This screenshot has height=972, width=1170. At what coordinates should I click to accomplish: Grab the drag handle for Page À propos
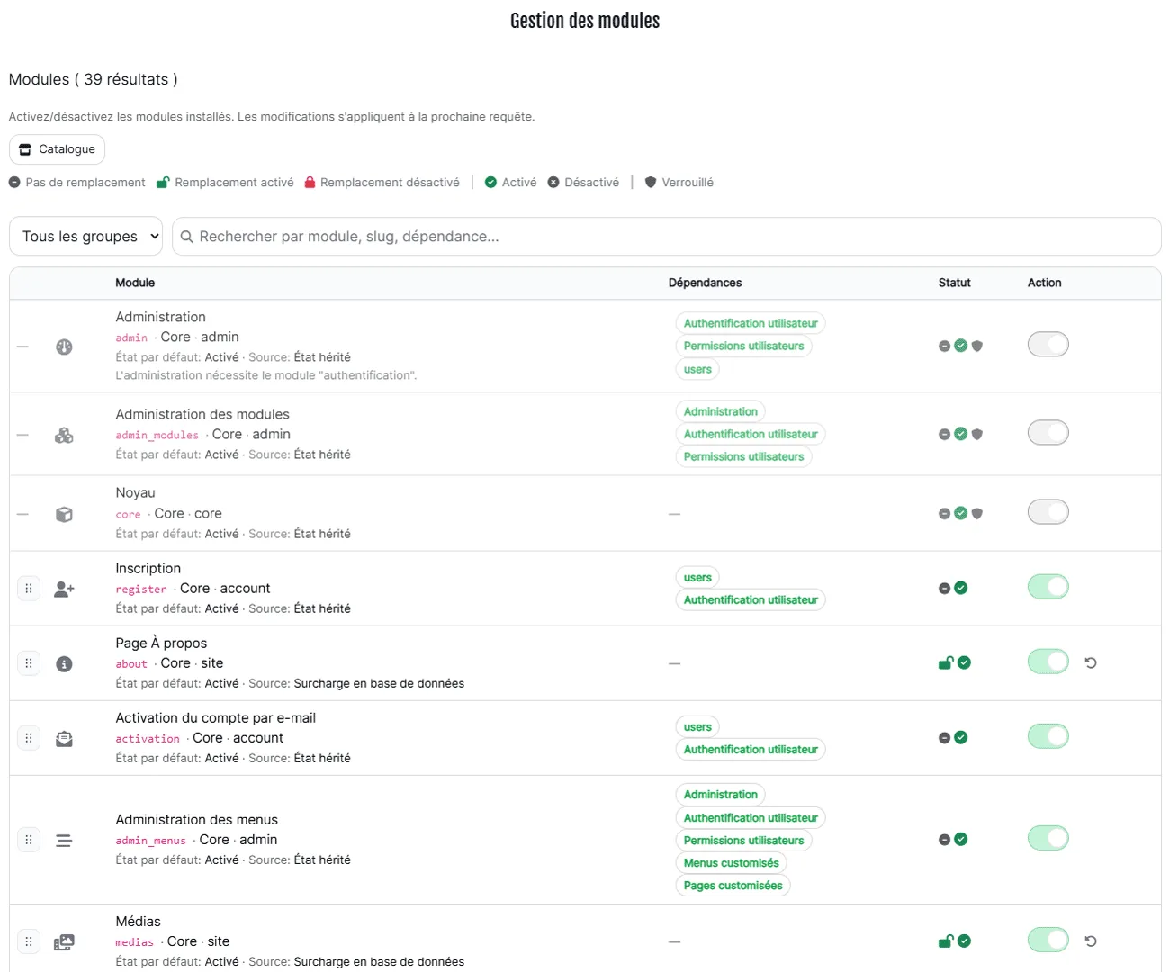(29, 663)
